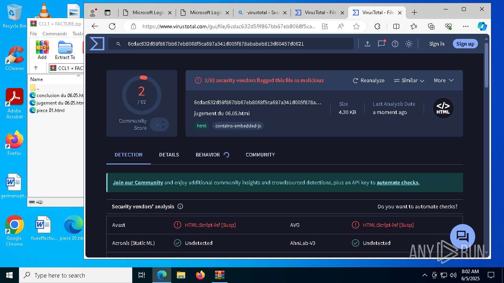Open the Edge favorites list icon
Screen dimensions: 504x283
pos(414,26)
